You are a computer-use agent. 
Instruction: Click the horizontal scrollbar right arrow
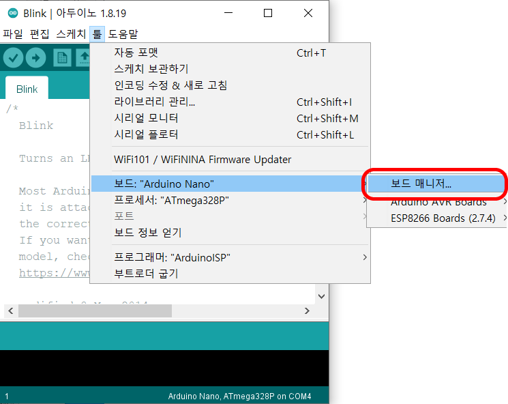coord(307,311)
